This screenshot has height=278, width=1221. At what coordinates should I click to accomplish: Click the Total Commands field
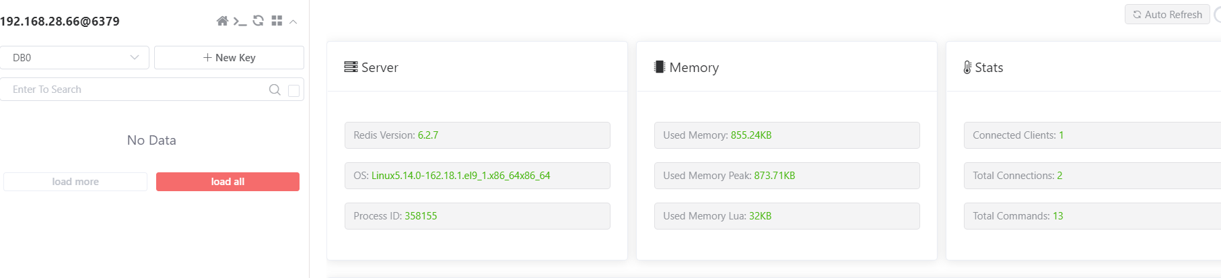pos(1092,216)
